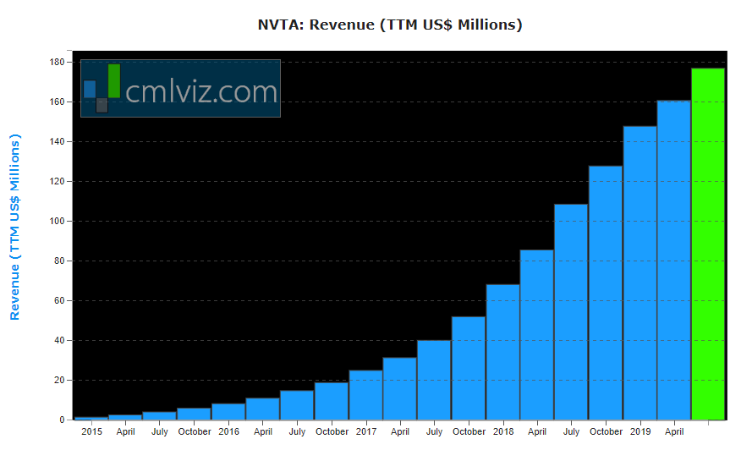Click y-axis label 0
This screenshot has width=752, height=450.
pos(62,420)
